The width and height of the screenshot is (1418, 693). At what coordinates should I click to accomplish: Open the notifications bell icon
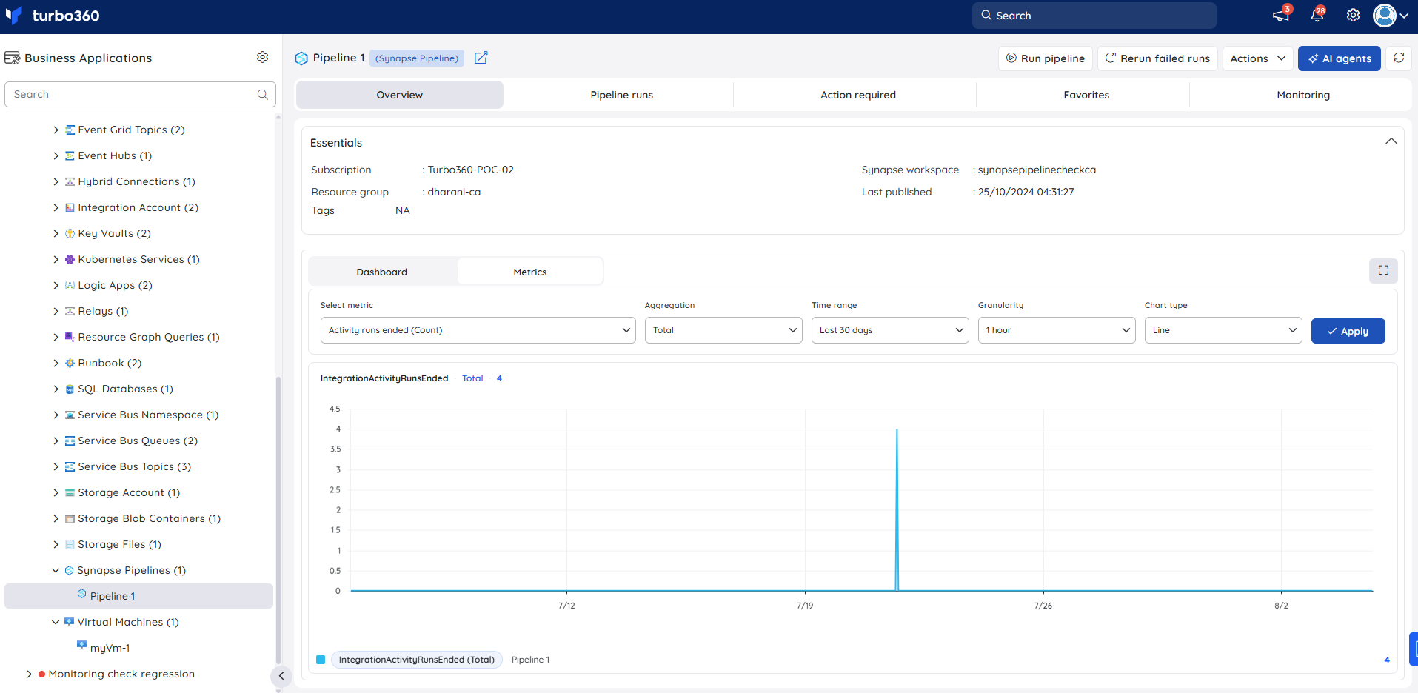[1317, 16]
